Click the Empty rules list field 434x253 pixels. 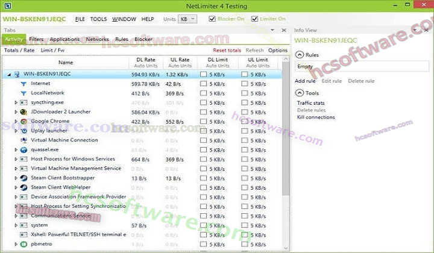[362, 66]
